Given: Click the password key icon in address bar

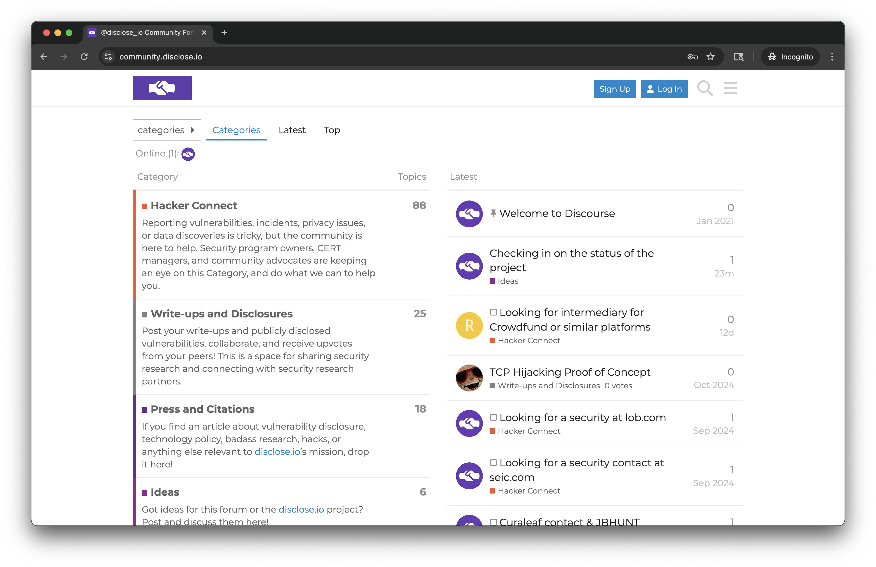Looking at the screenshot, I should pyautogui.click(x=692, y=57).
